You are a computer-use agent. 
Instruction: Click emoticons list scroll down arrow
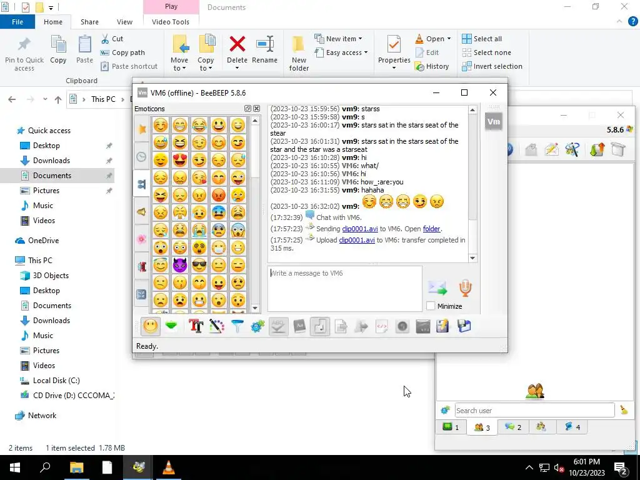[x=255, y=308]
